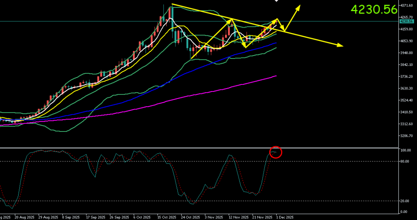Select the blue moving average line
417x220 pixels.
206,62
